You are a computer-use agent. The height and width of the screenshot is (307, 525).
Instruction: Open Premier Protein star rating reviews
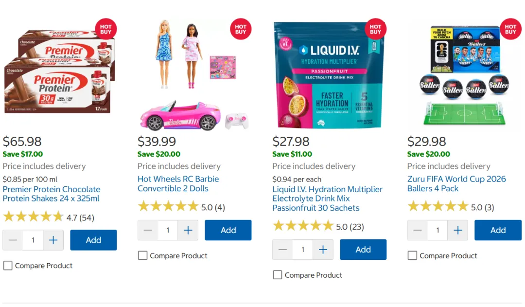tap(49, 217)
